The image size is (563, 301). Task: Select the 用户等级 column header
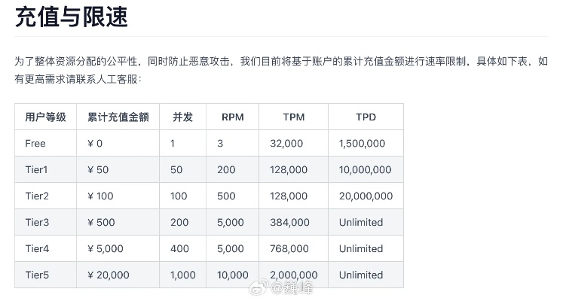pyautogui.click(x=45, y=117)
